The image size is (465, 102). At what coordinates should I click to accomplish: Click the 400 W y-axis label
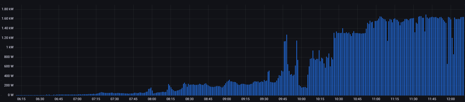click(x=9, y=76)
